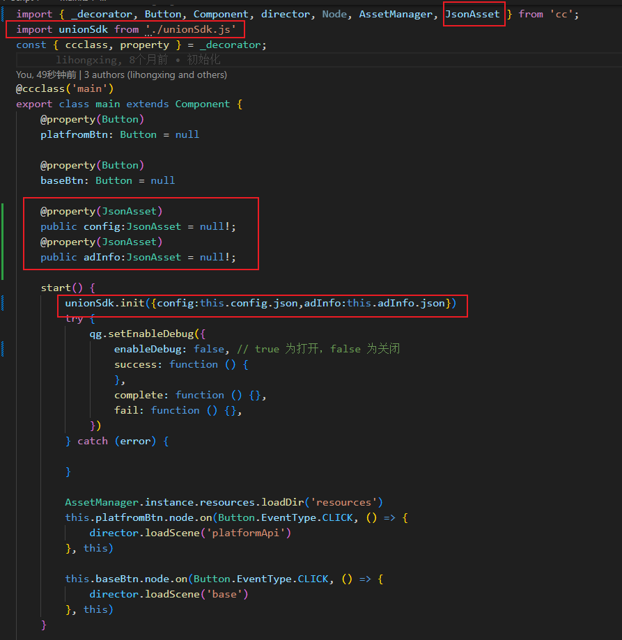Image resolution: width=622 pixels, height=640 pixels.
Task: Click the blue gutter marker beside unionSdk.init line
Action: coord(4,303)
